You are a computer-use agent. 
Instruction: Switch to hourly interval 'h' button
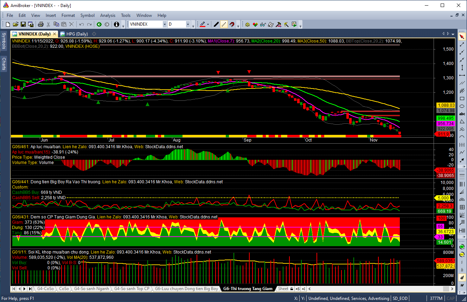[x=462, y=269]
